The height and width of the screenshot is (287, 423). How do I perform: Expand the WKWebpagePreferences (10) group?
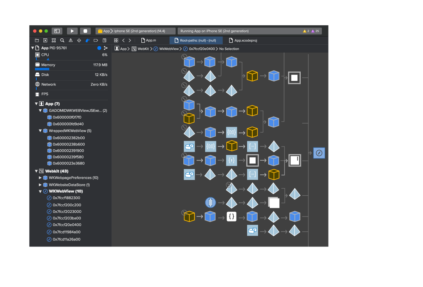point(40,178)
